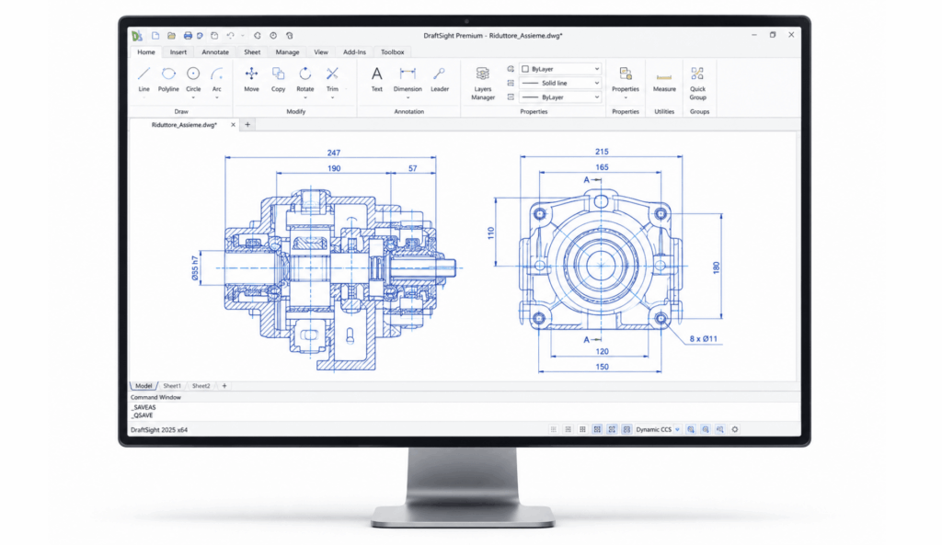Image resolution: width=942 pixels, height=545 pixels.
Task: Select the Circle tool
Action: click(x=193, y=79)
